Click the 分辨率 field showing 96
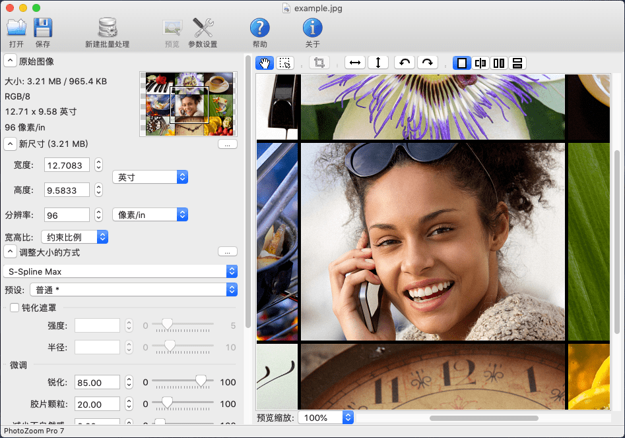 [67, 215]
